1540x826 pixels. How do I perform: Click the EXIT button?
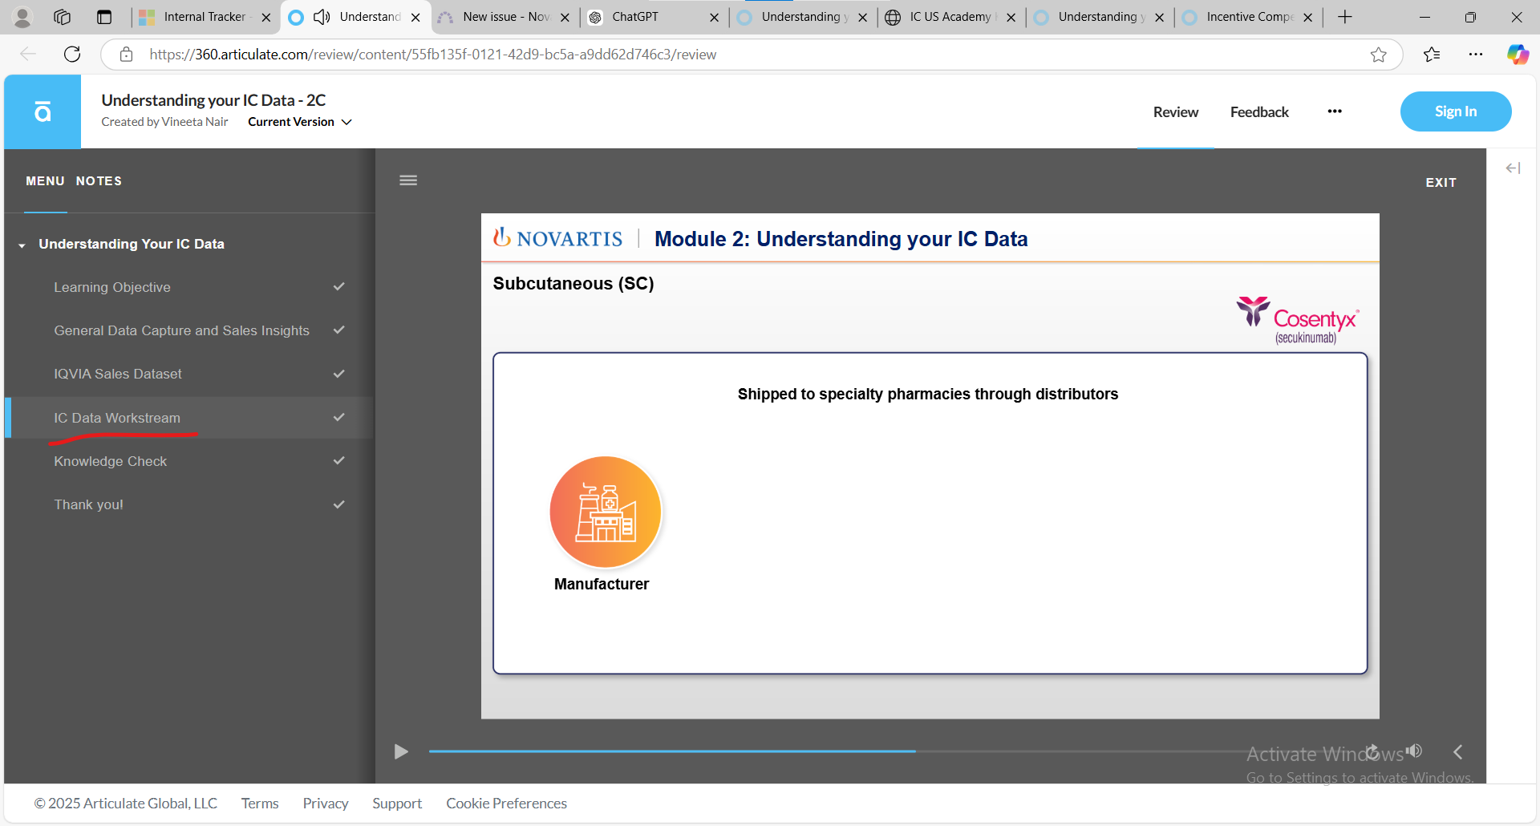pos(1441,183)
